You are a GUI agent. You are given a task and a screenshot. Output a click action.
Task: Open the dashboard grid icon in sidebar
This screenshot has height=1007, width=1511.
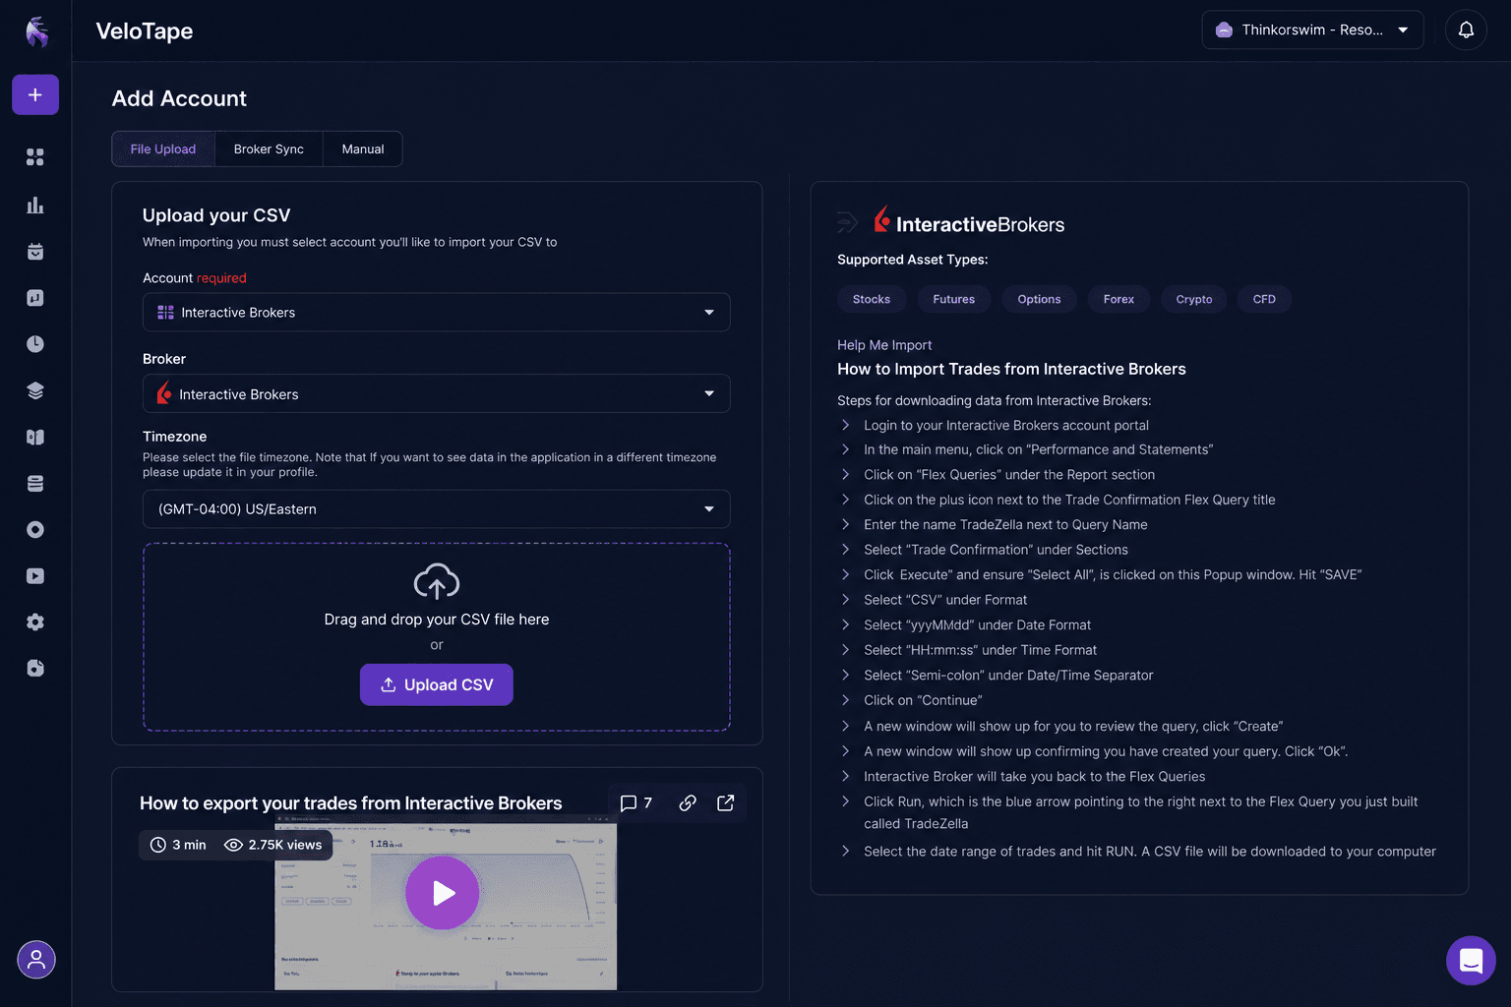35,157
